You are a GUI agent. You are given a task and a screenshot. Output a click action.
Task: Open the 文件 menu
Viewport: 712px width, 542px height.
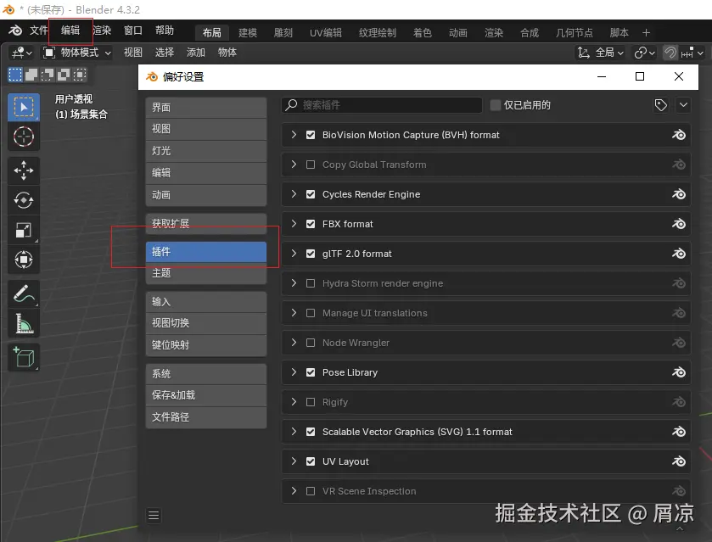(x=38, y=31)
